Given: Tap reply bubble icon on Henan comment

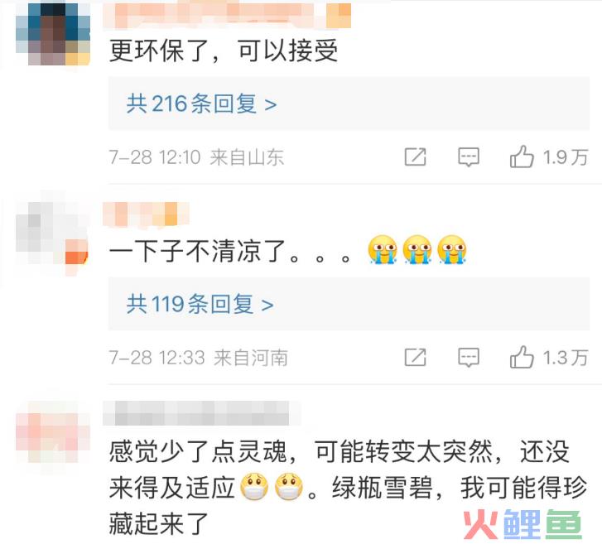Looking at the screenshot, I should tap(469, 358).
